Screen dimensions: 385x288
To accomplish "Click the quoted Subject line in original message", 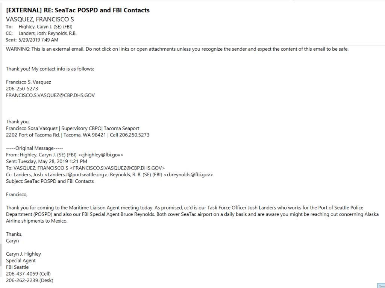I will 50,181.
